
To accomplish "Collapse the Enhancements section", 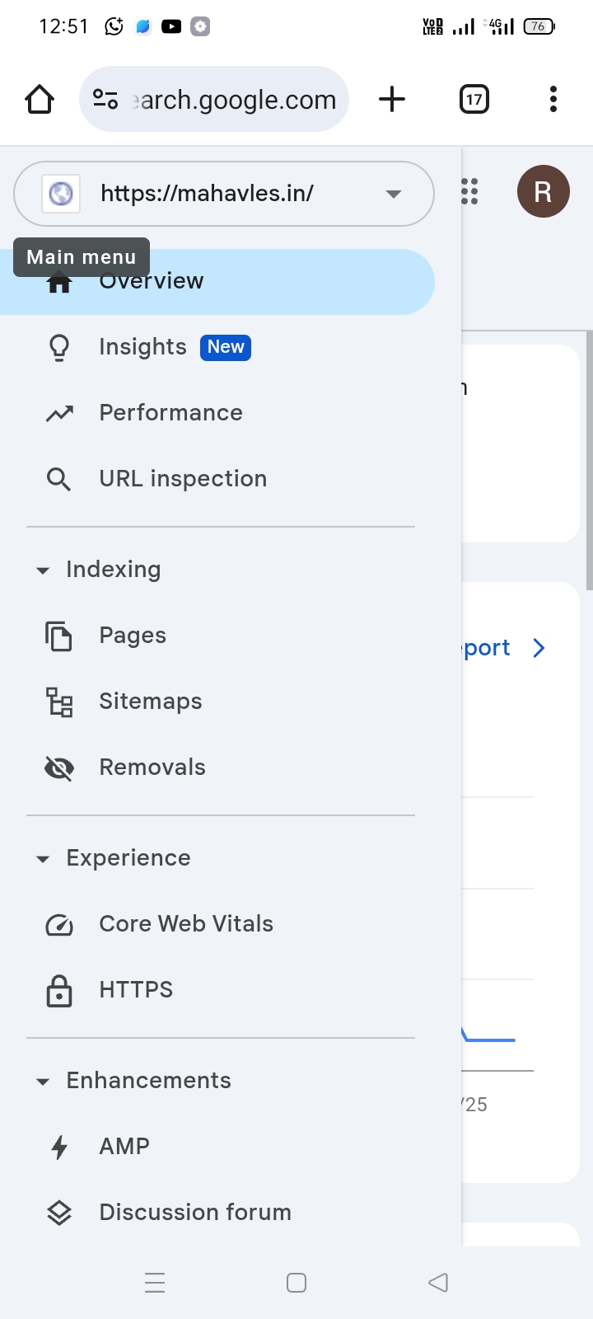I will click(x=43, y=1082).
